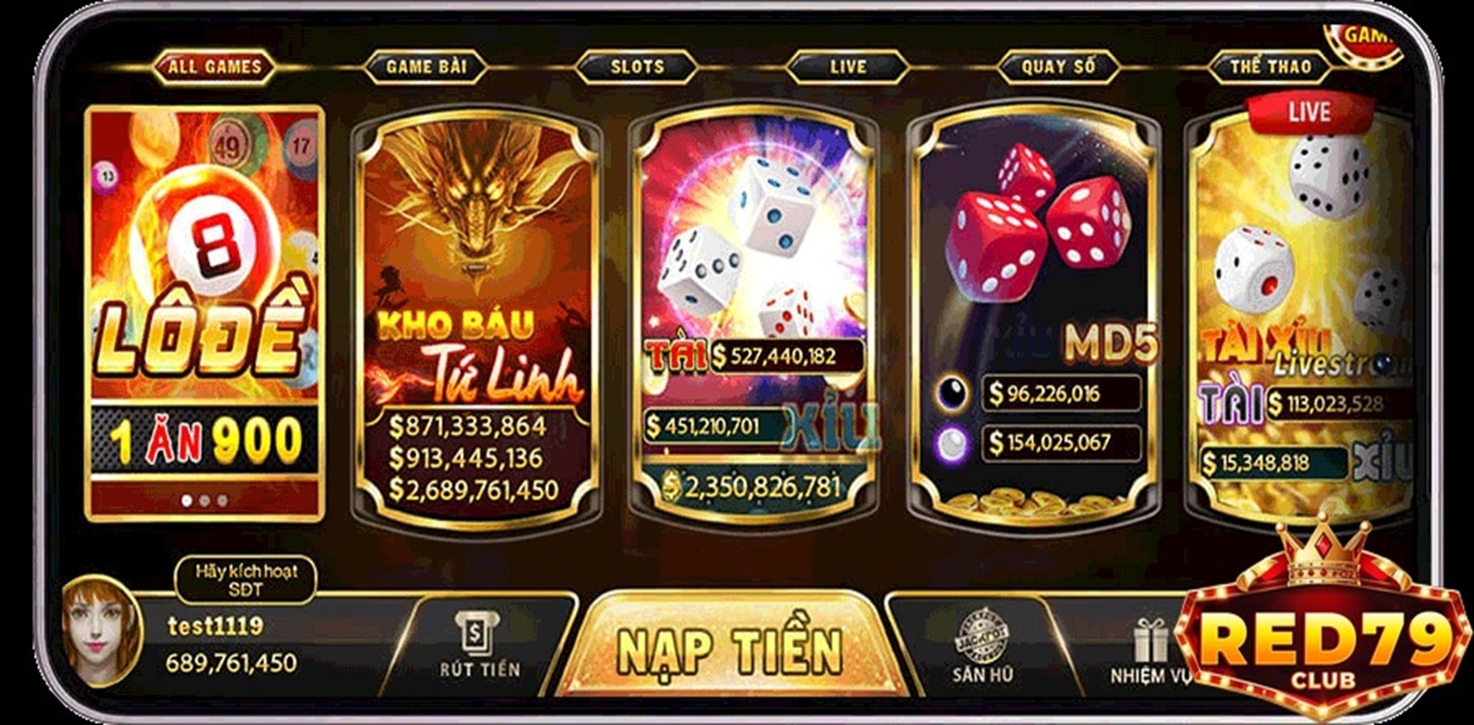
Task: Click the purple ball amount $154,025,067
Action: tap(1062, 442)
